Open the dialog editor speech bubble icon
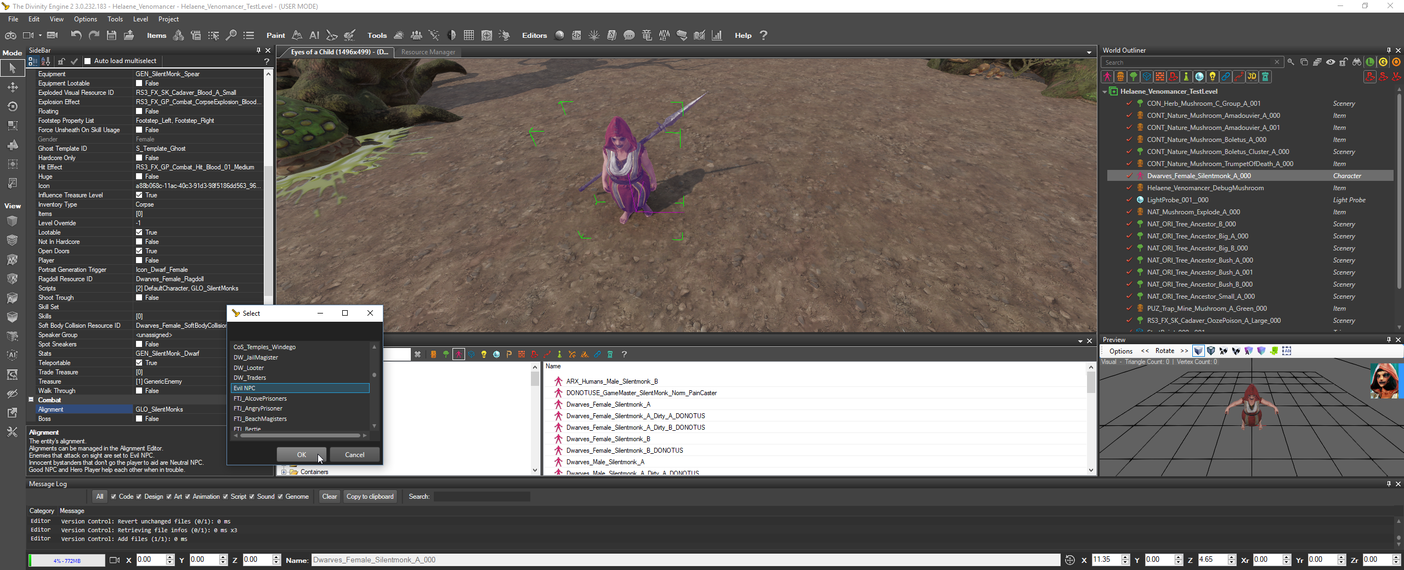1404x570 pixels. pyautogui.click(x=629, y=35)
